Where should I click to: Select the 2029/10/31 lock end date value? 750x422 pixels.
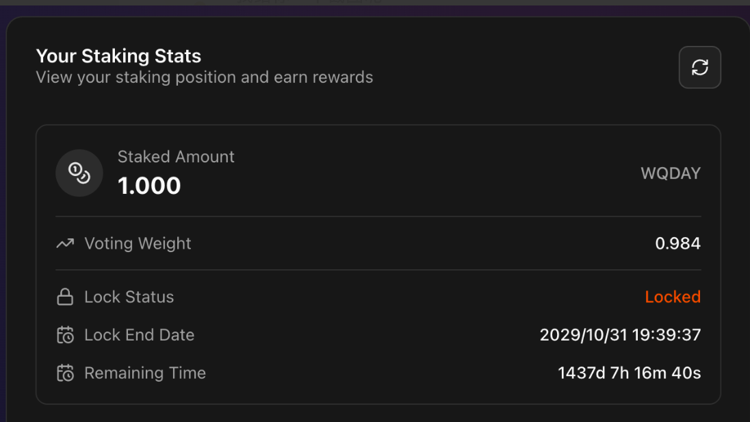[x=620, y=335]
